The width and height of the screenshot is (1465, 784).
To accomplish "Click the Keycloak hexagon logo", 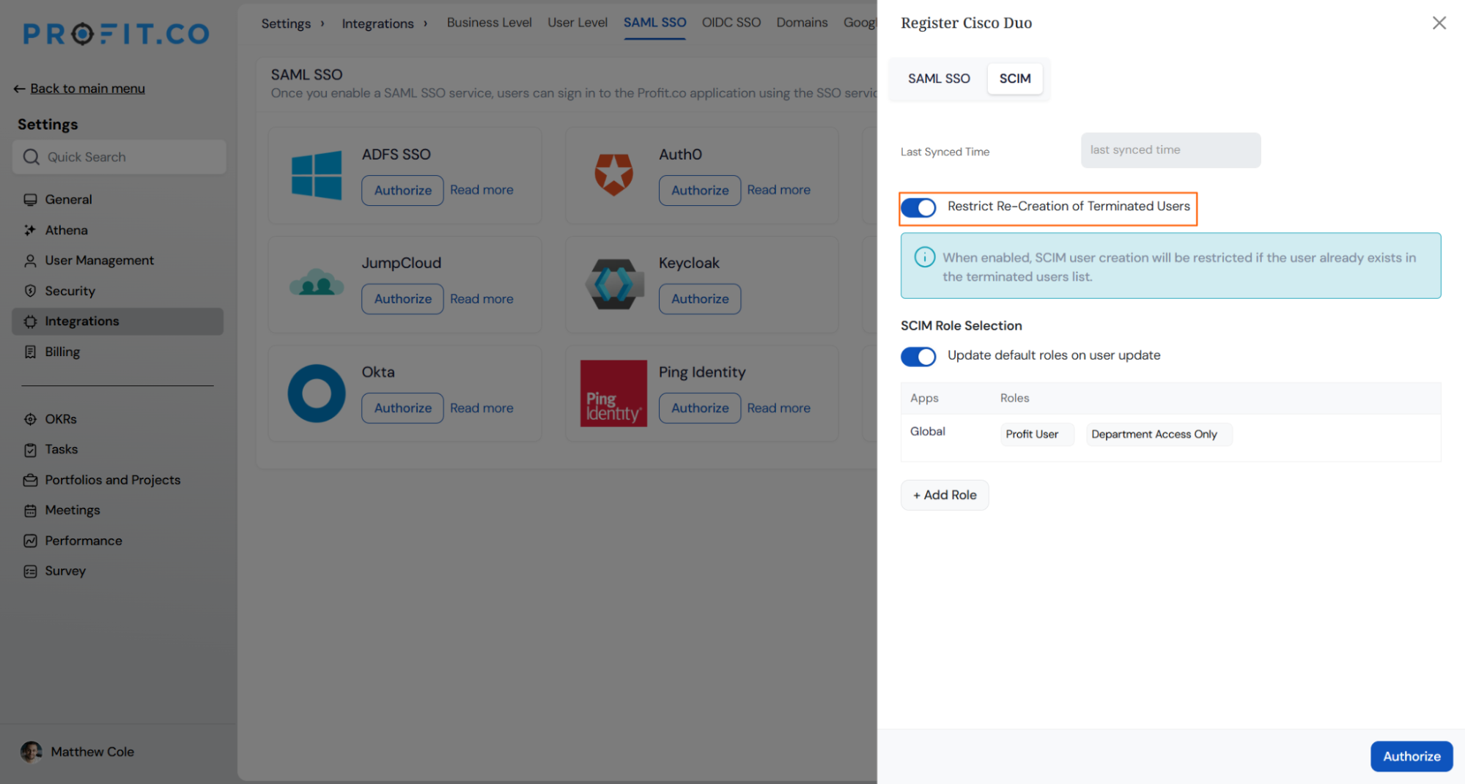I will pyautogui.click(x=614, y=284).
